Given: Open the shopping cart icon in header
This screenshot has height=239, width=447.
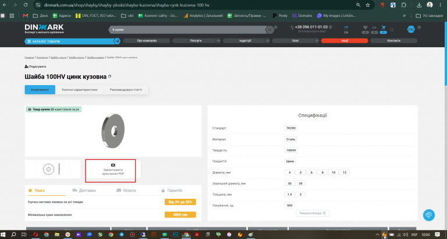Looking at the screenshot, I should click(x=384, y=28).
